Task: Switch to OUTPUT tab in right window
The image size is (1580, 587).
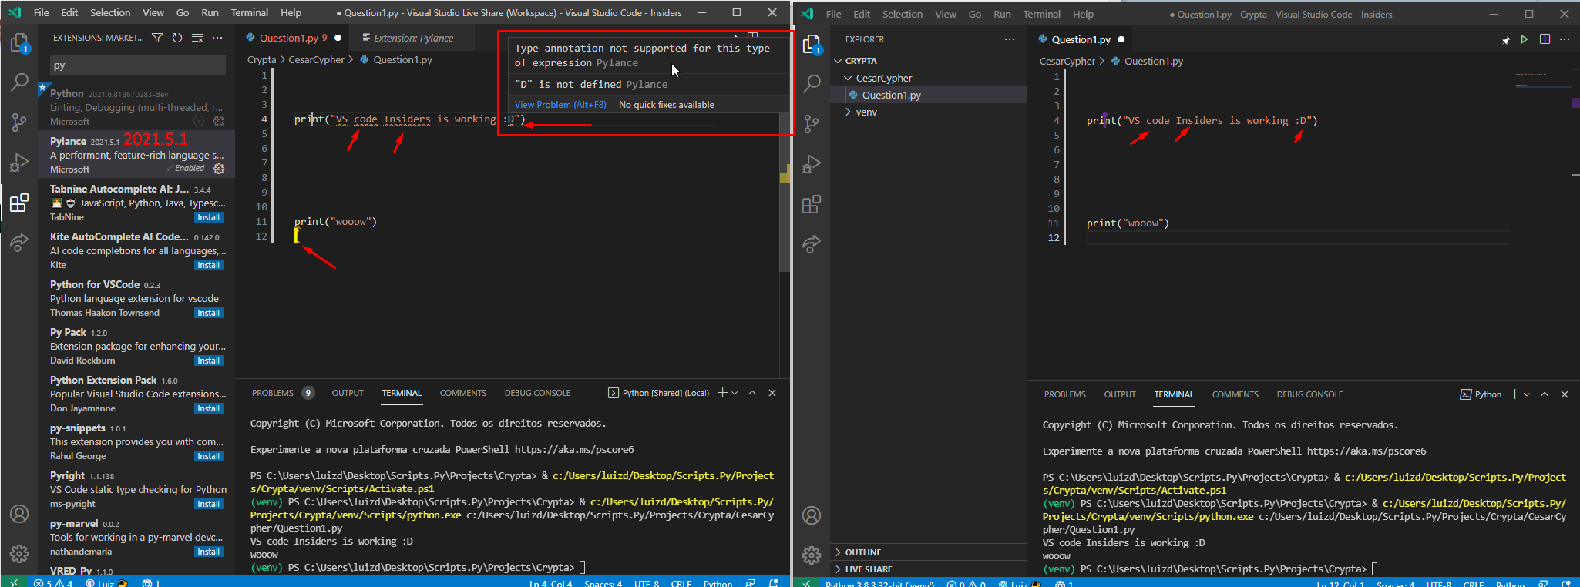Action: (x=1120, y=394)
